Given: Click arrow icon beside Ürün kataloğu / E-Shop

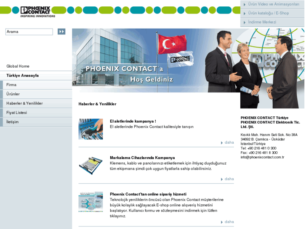Looking at the screenshot, I should (245, 13).
